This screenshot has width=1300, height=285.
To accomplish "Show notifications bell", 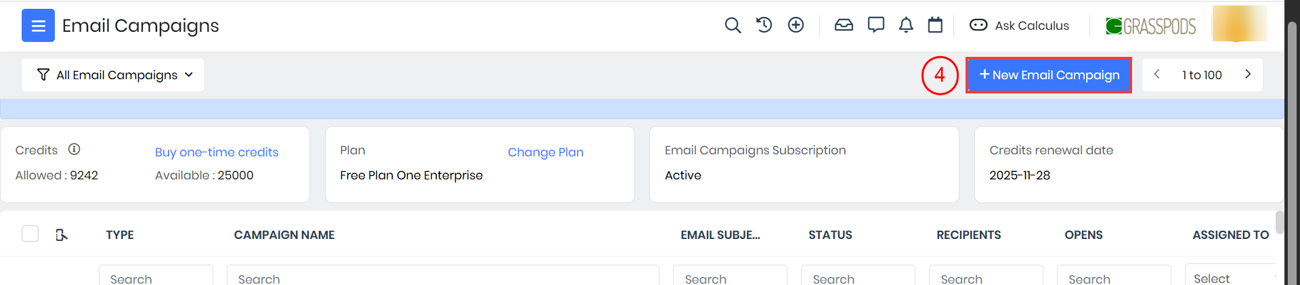I will click(906, 25).
